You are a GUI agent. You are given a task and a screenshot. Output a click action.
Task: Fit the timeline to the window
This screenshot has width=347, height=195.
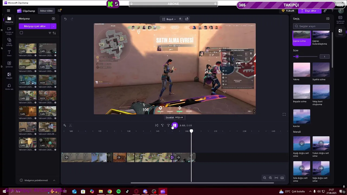[276, 178]
